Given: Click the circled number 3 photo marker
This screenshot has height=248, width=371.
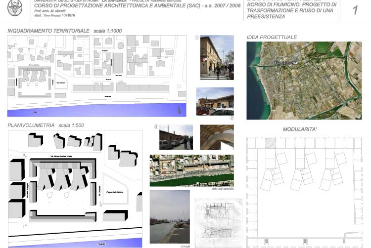Looking at the screenshot, I should click(156, 127).
